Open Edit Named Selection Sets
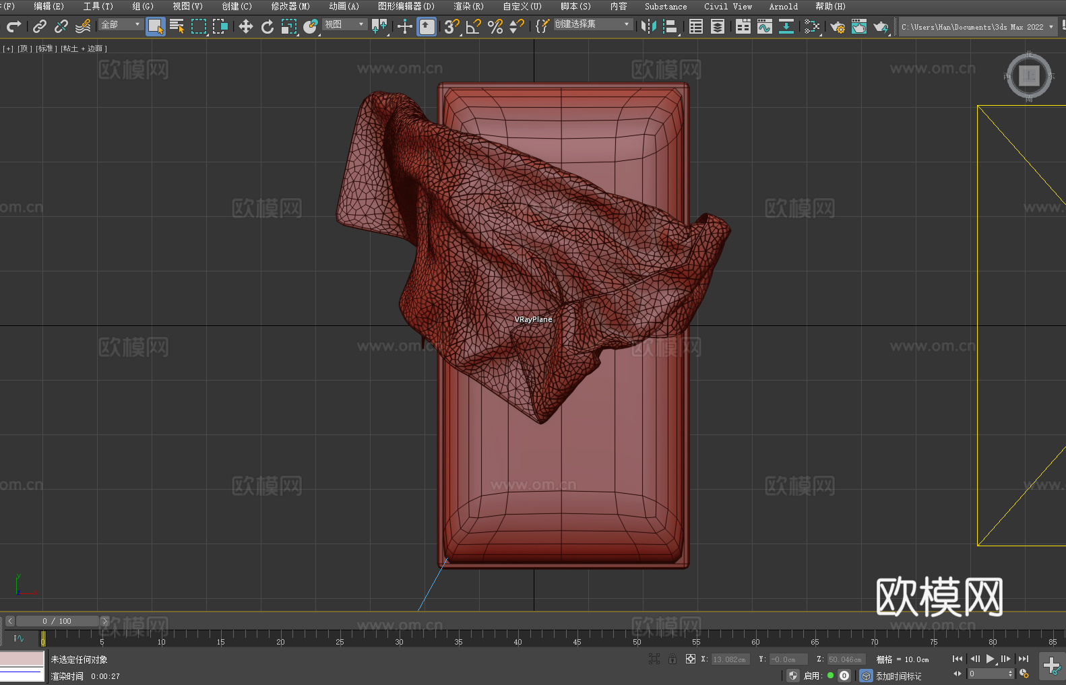 [x=542, y=26]
